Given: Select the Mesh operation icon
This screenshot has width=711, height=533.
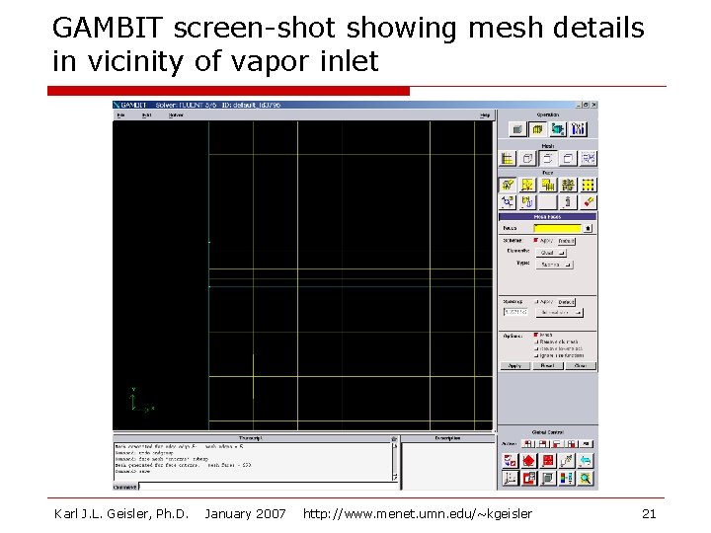Looking at the screenshot, I should click(x=537, y=129).
